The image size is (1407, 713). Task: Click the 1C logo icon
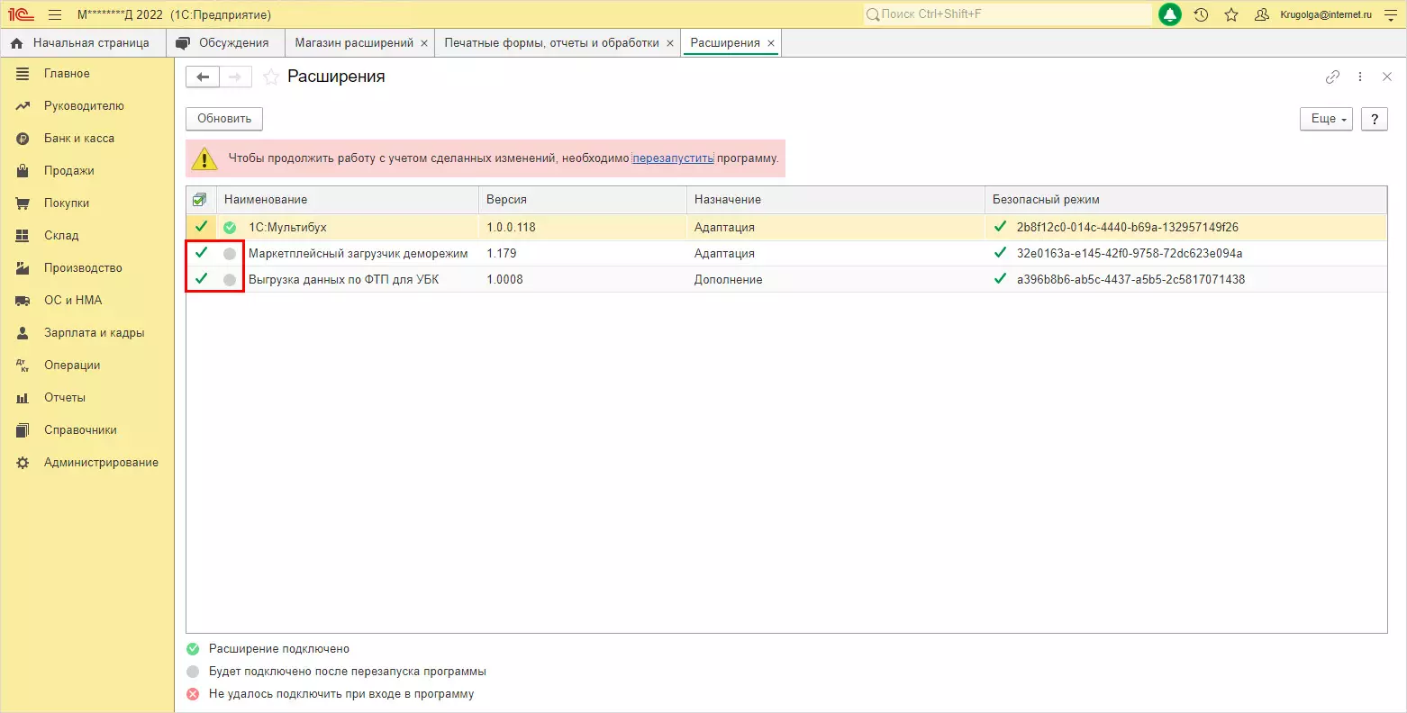coord(22,14)
